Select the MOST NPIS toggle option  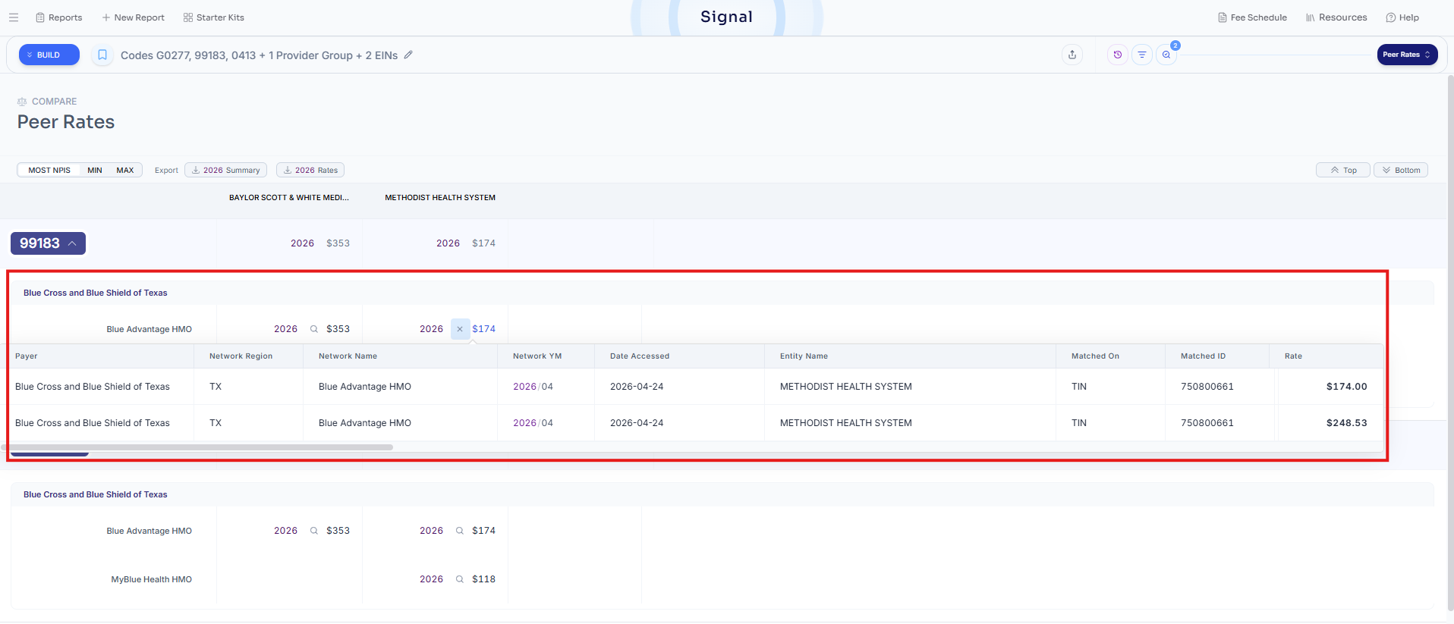click(x=49, y=171)
